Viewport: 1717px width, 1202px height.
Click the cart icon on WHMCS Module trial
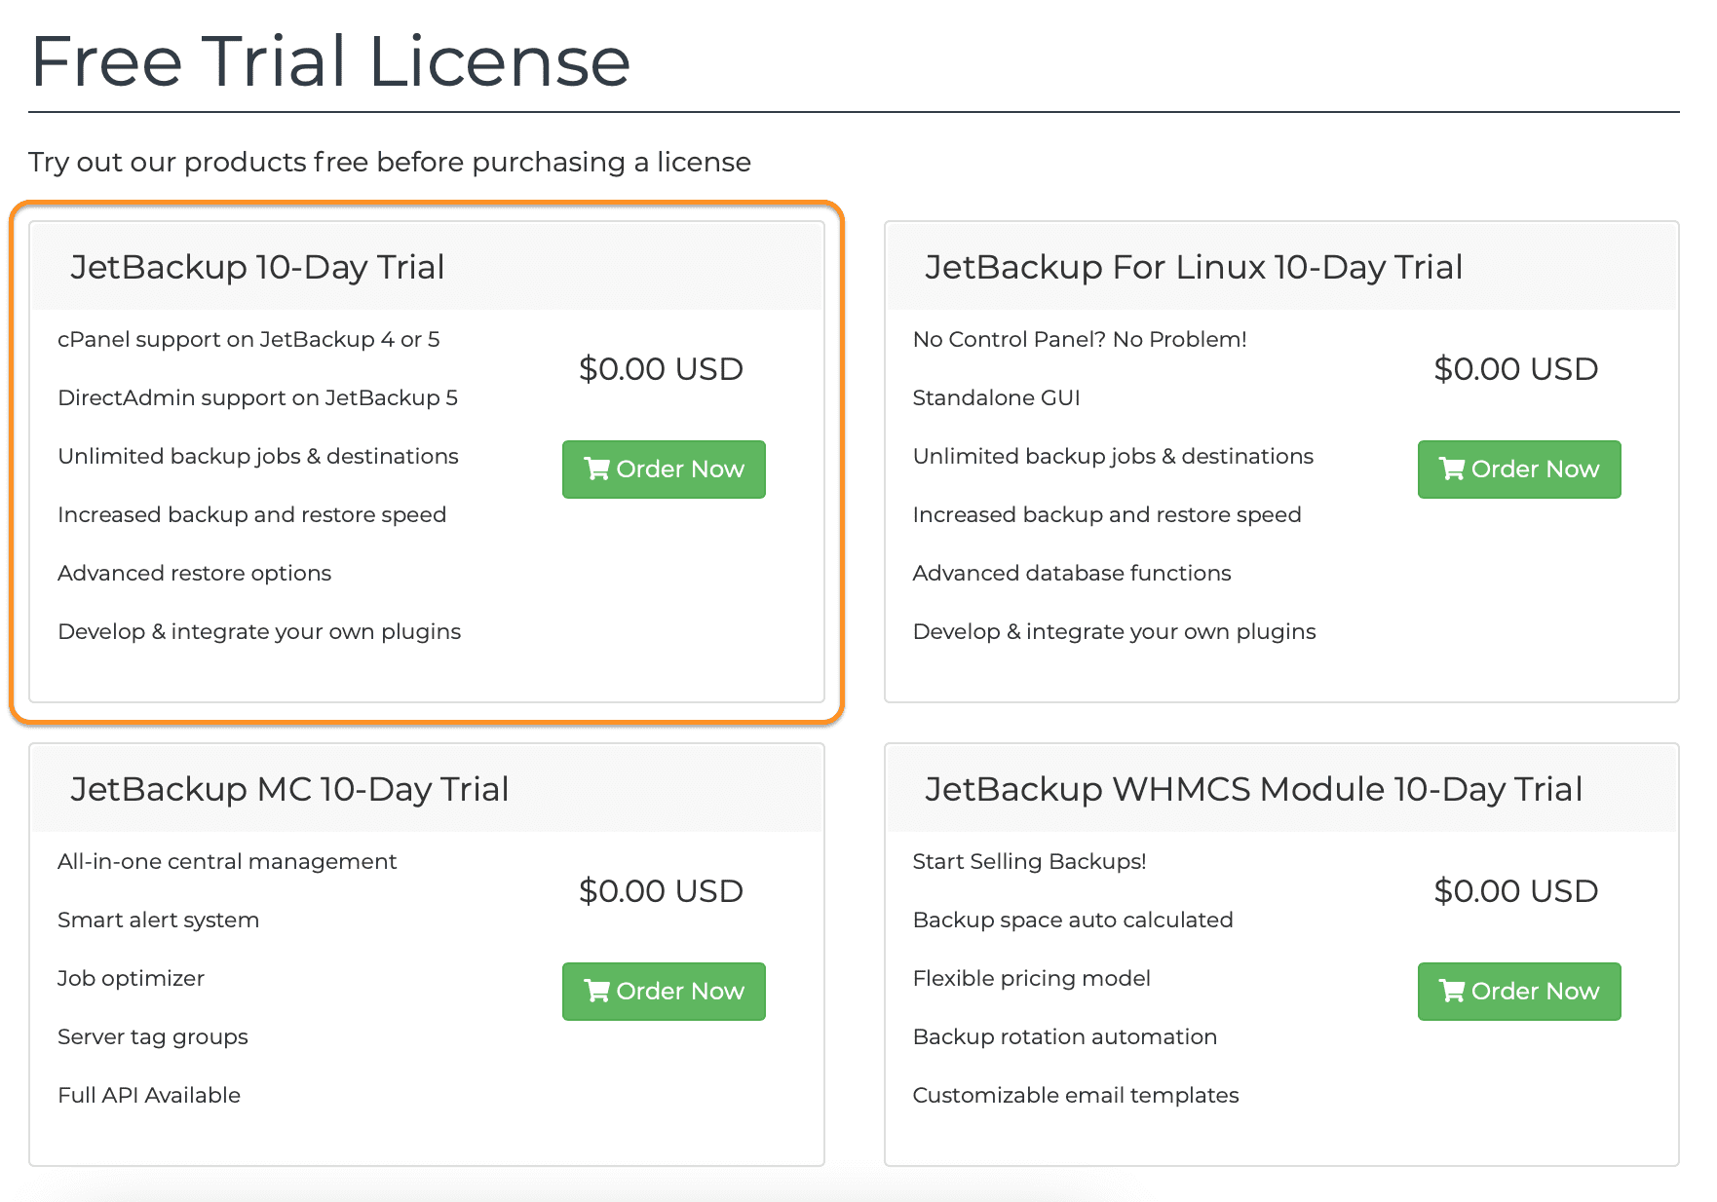pos(1452,991)
